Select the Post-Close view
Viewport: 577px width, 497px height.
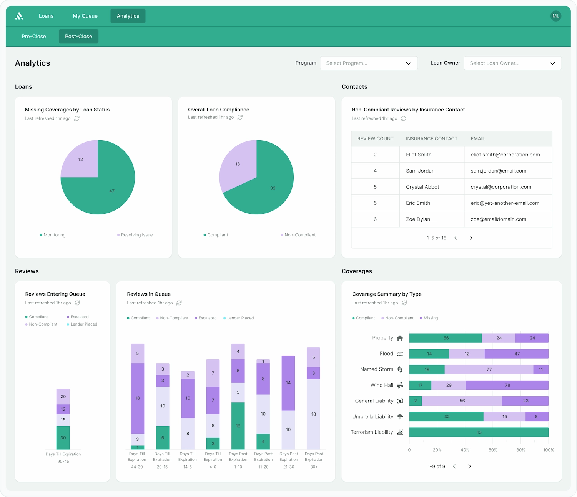78,37
